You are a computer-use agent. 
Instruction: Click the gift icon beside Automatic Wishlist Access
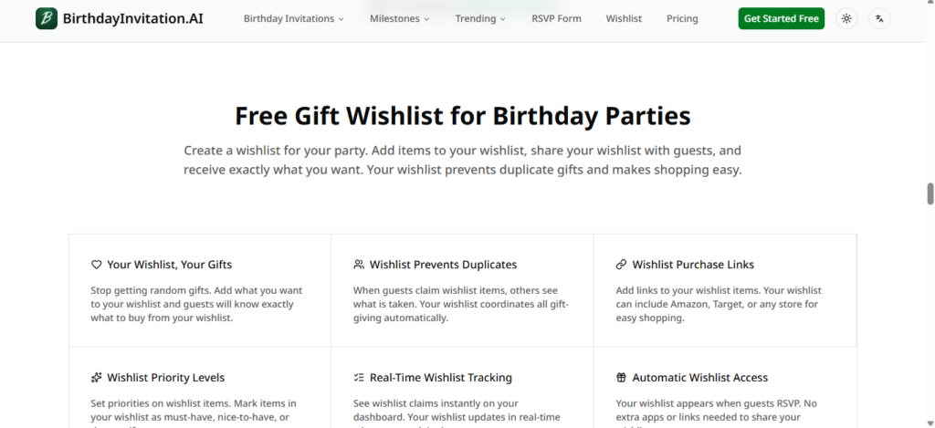click(622, 378)
